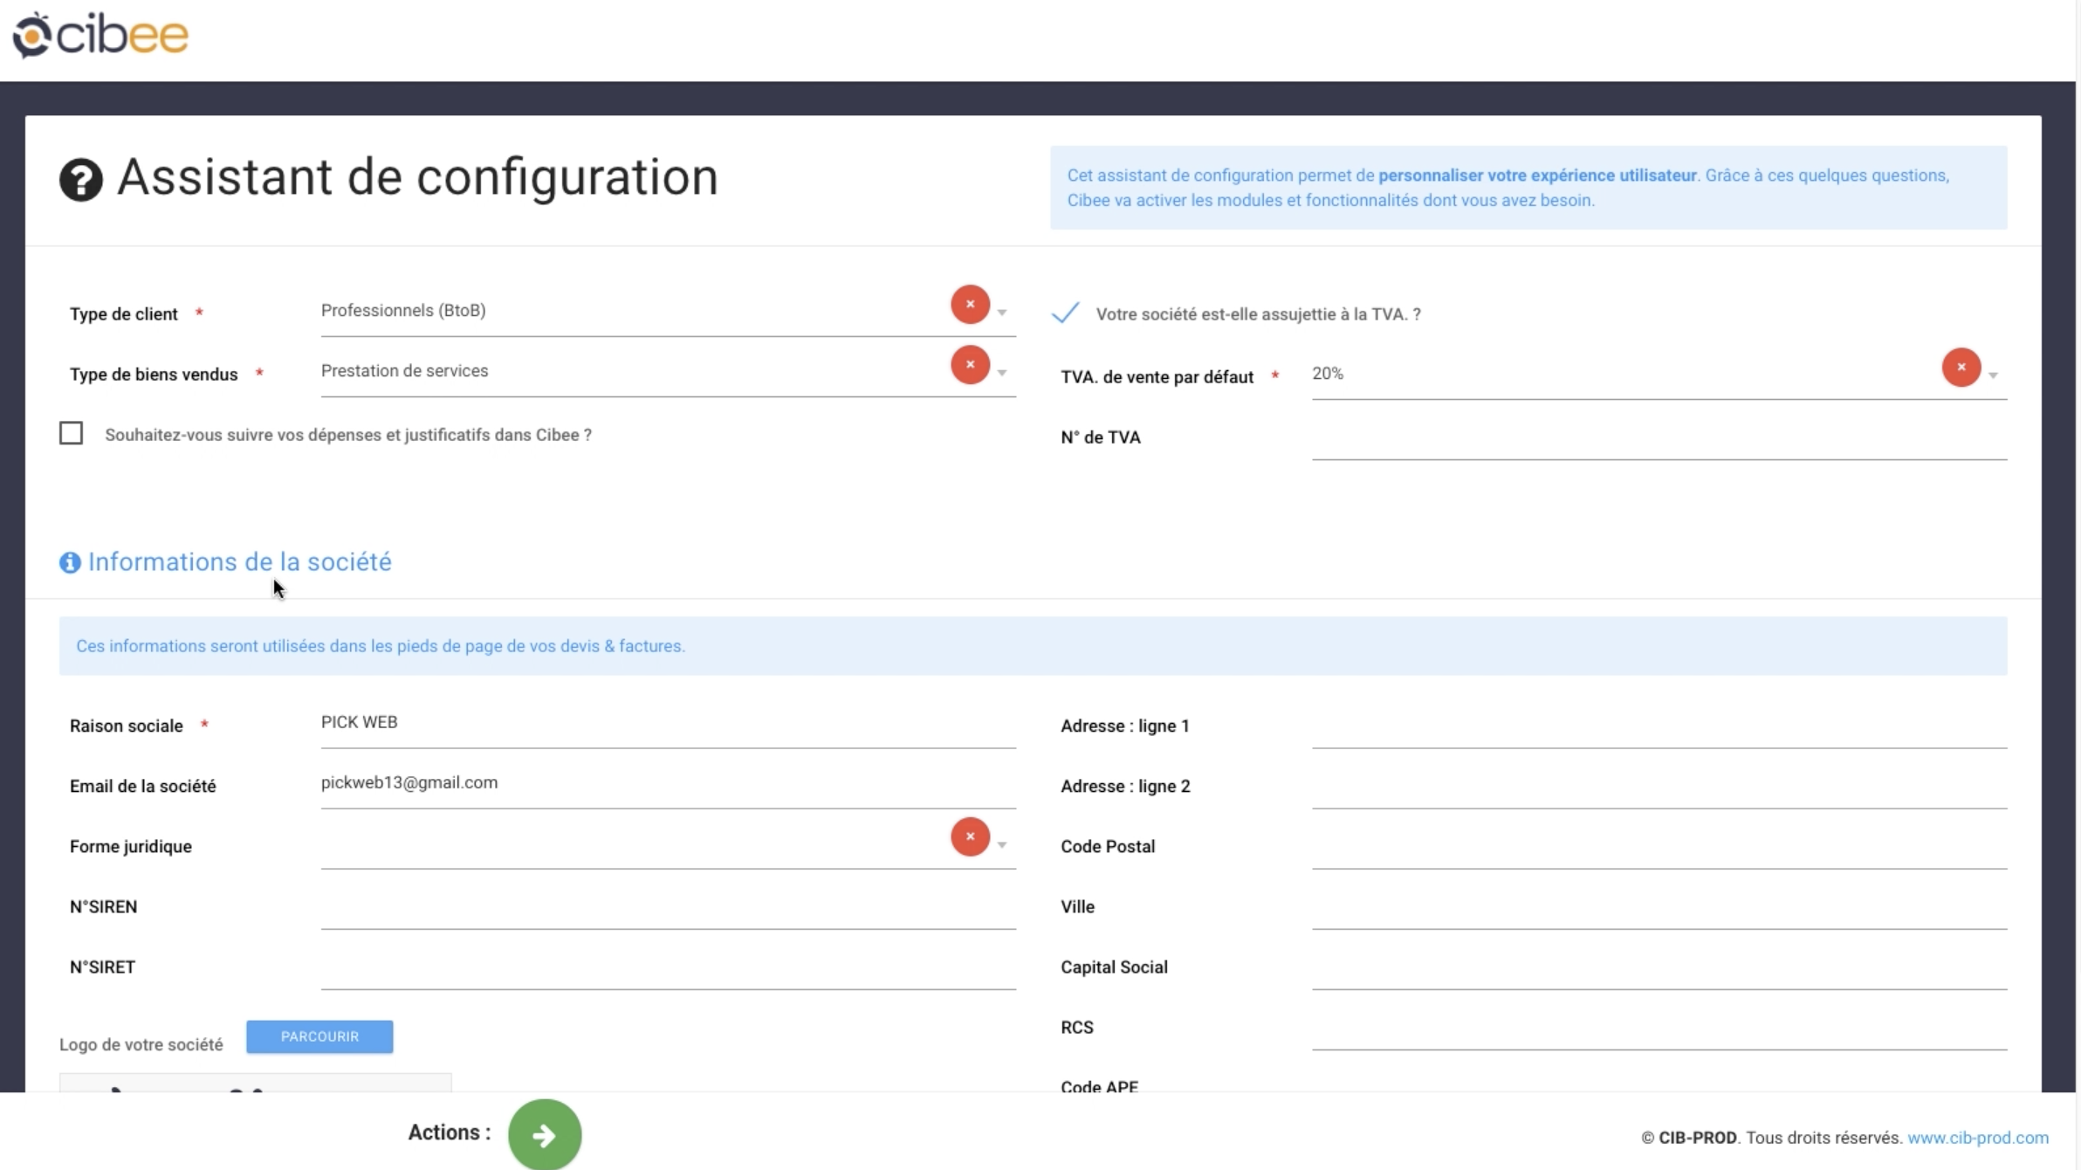Click the Code Postal input field
2081x1170 pixels.
tap(1659, 848)
